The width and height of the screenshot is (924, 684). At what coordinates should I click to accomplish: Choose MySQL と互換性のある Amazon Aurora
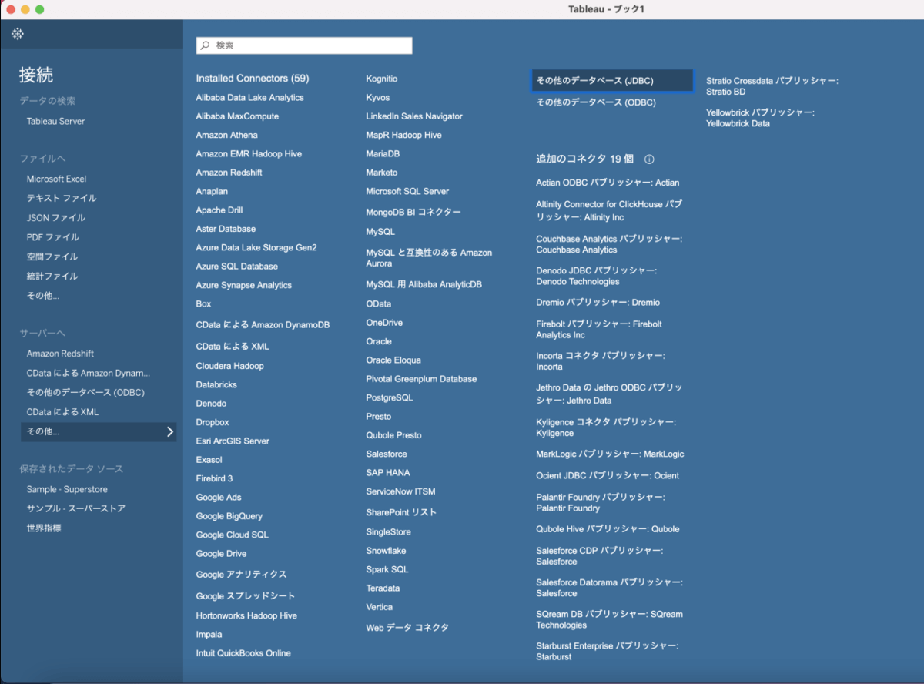pyautogui.click(x=429, y=258)
